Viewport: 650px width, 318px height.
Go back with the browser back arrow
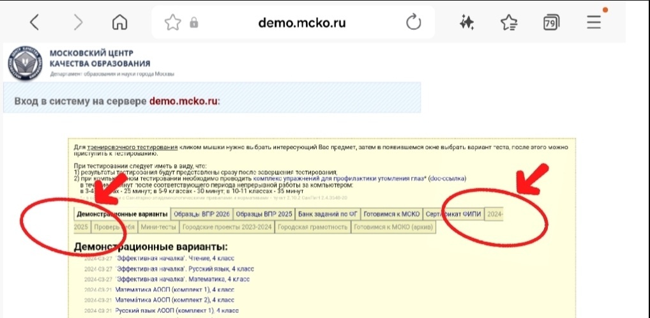click(34, 22)
